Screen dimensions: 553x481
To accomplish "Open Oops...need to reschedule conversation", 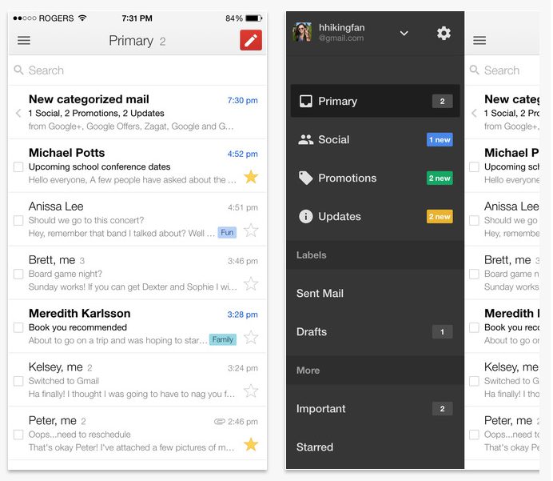I will pos(137,433).
